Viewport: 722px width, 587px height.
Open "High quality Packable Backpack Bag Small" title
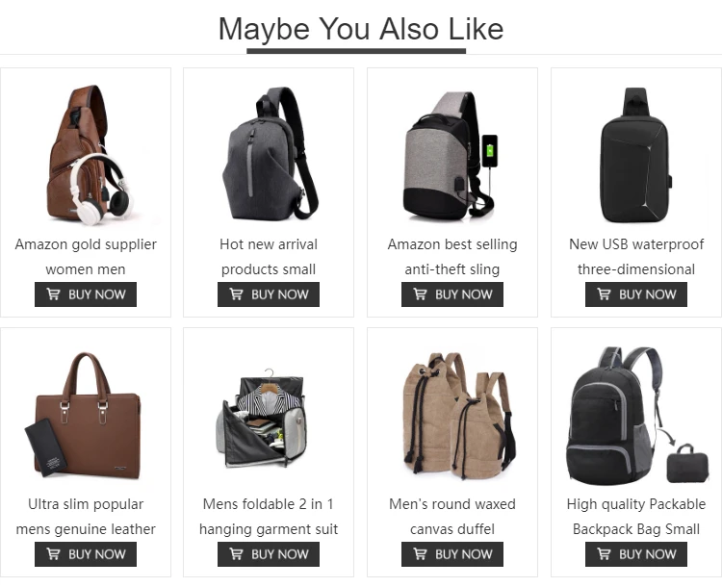(636, 517)
